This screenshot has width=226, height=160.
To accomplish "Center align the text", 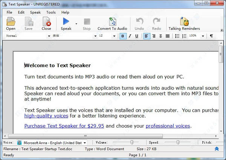I will [x=160, y=36].
